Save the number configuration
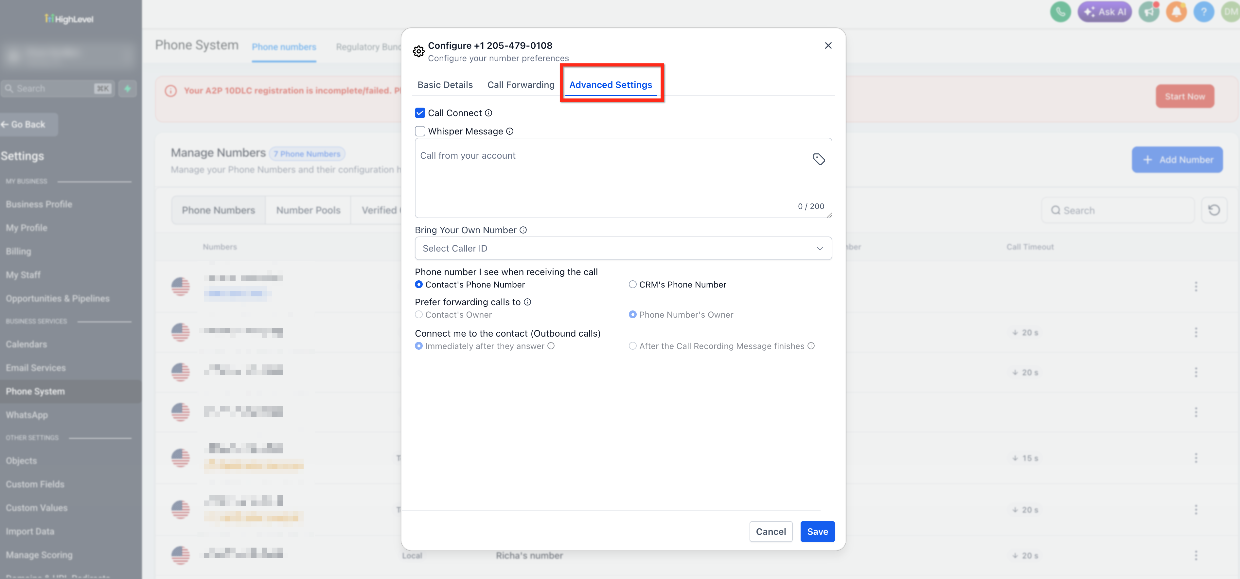The height and width of the screenshot is (579, 1240). click(817, 532)
